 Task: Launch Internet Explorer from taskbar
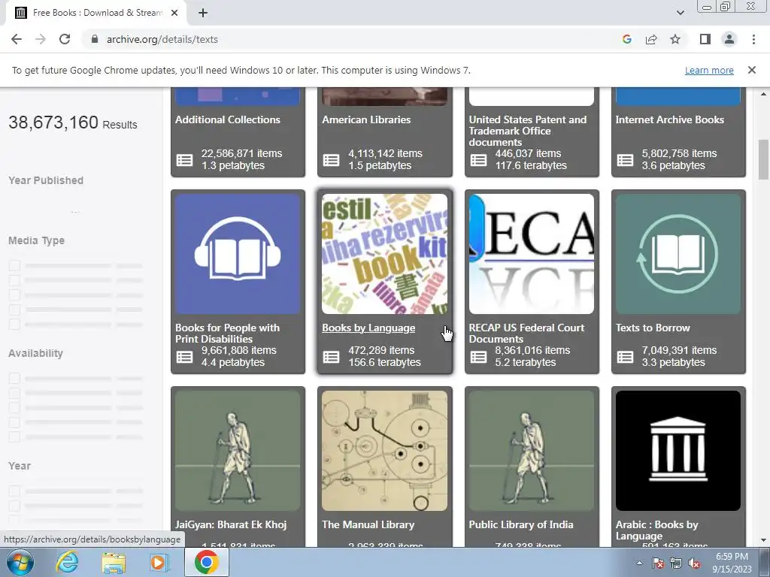(67, 562)
